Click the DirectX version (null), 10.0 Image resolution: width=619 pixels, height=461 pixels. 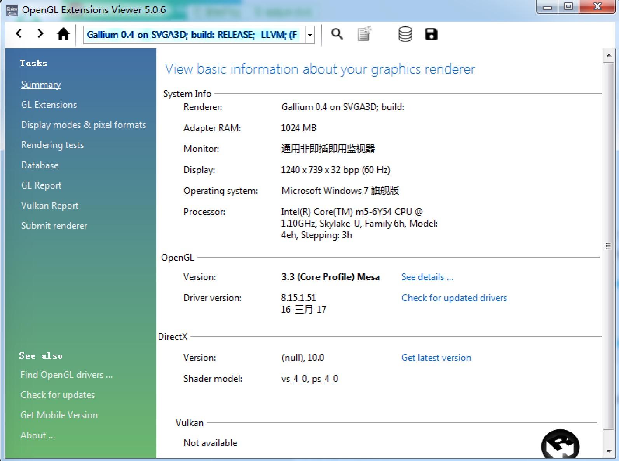[x=302, y=358]
